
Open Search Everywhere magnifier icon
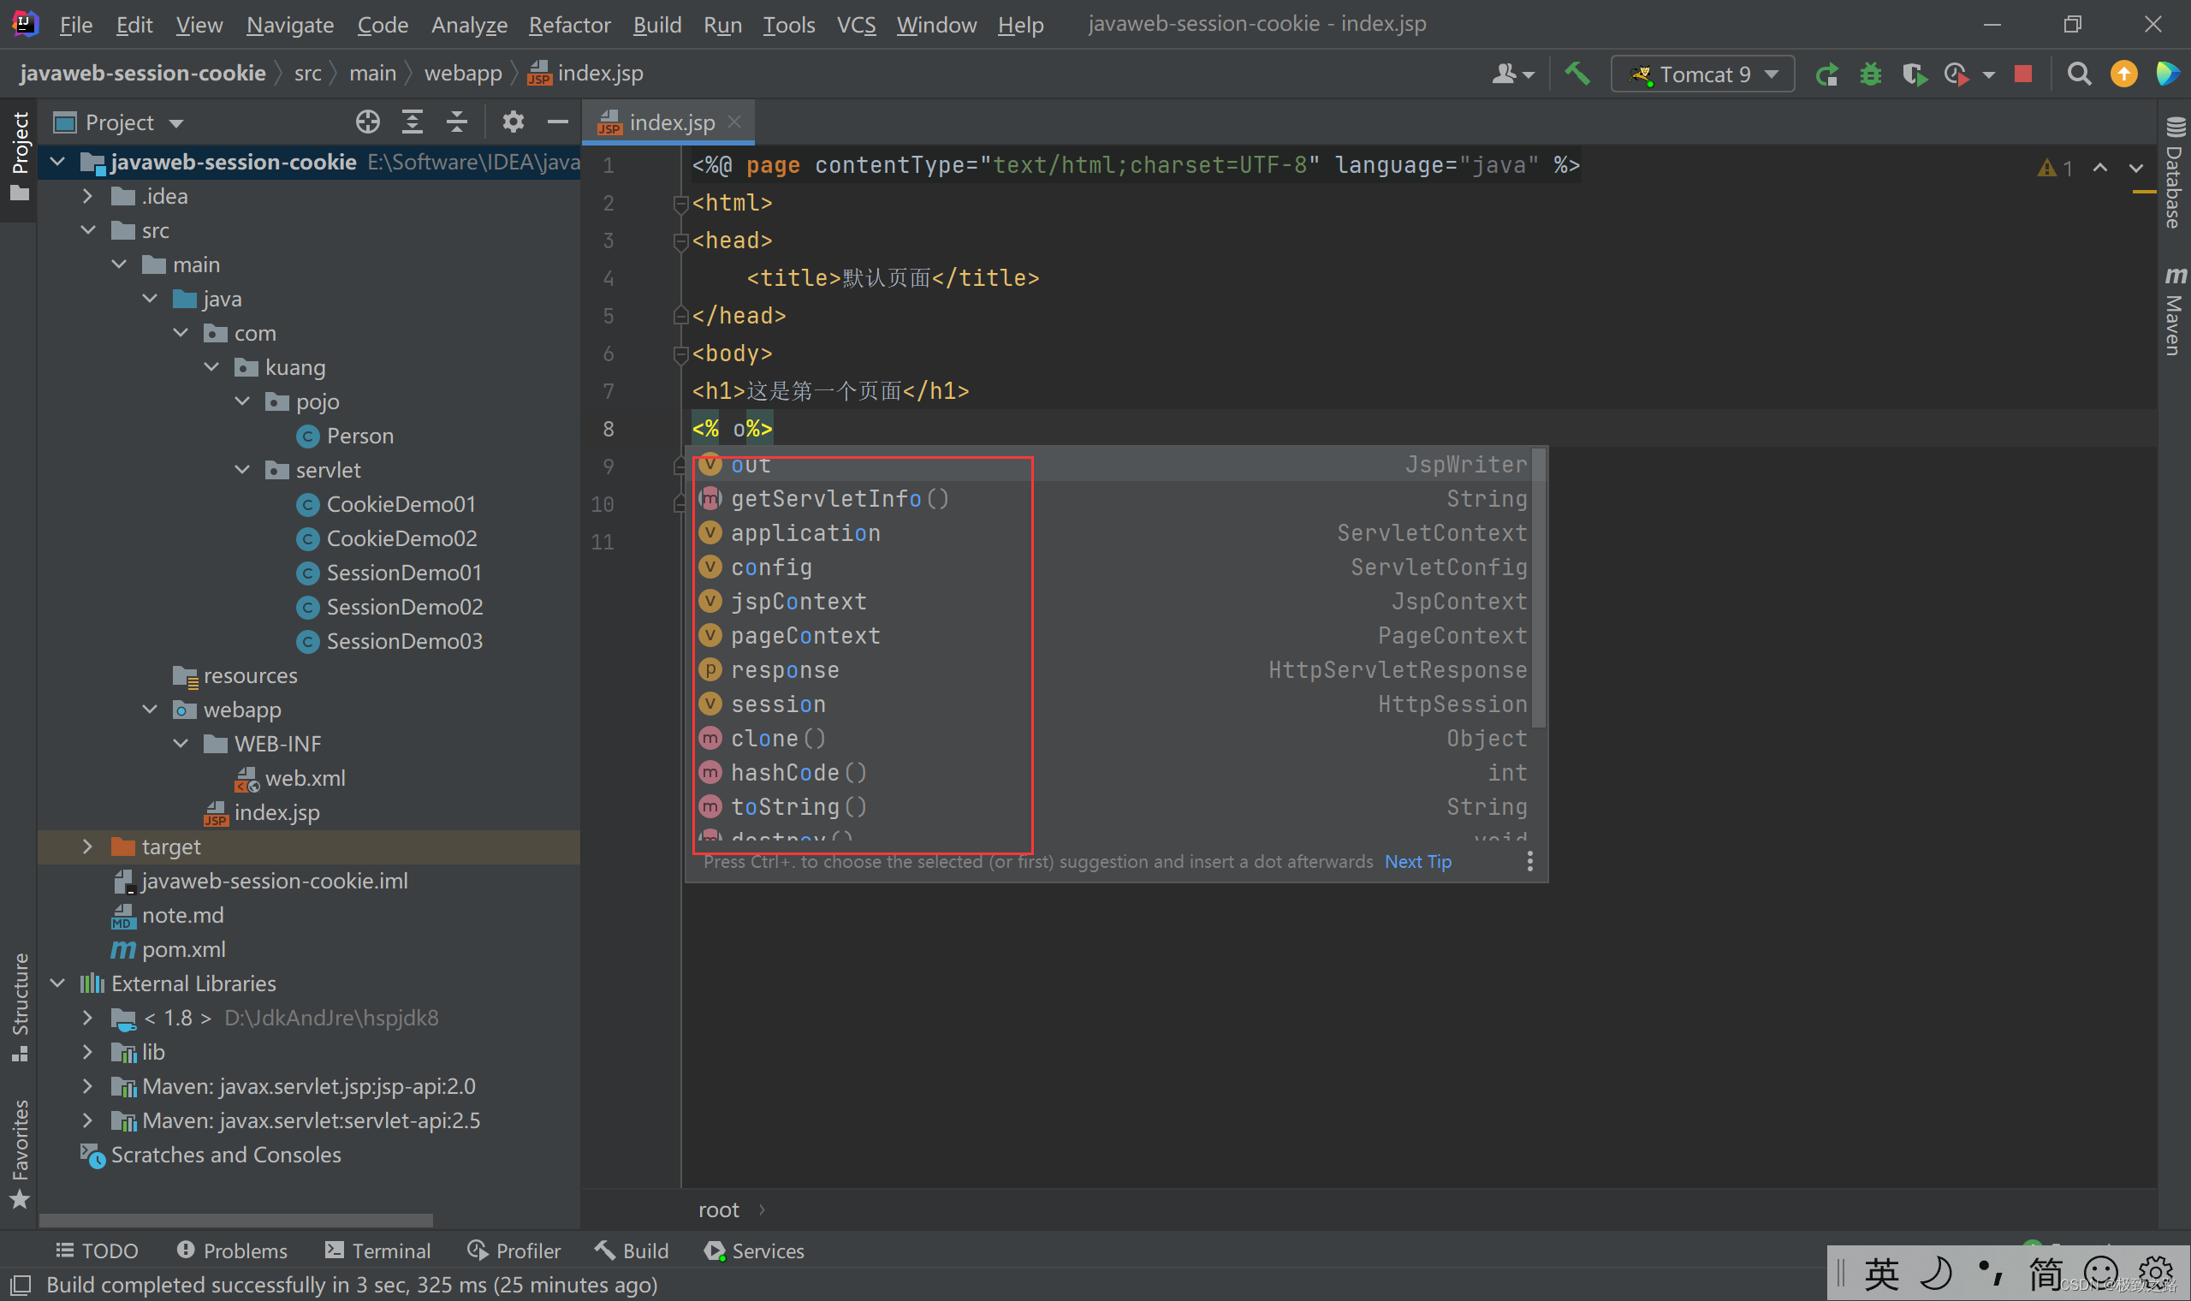pyautogui.click(x=2079, y=74)
